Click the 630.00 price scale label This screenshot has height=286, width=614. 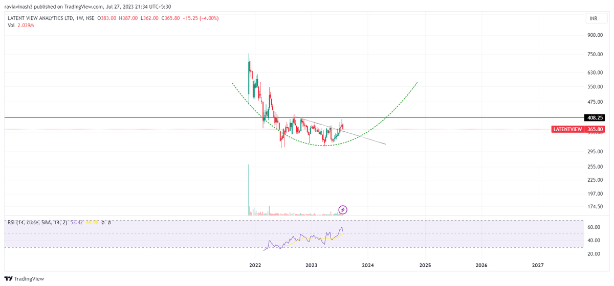coord(596,73)
